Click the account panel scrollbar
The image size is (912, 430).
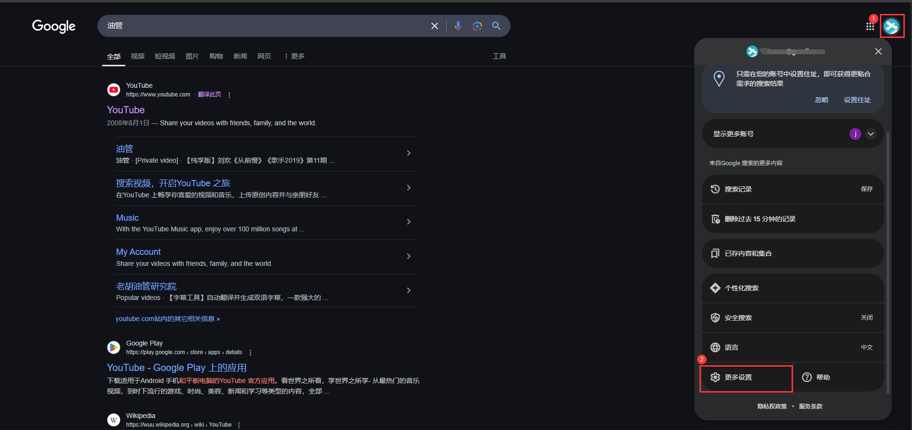pyautogui.click(x=888, y=262)
